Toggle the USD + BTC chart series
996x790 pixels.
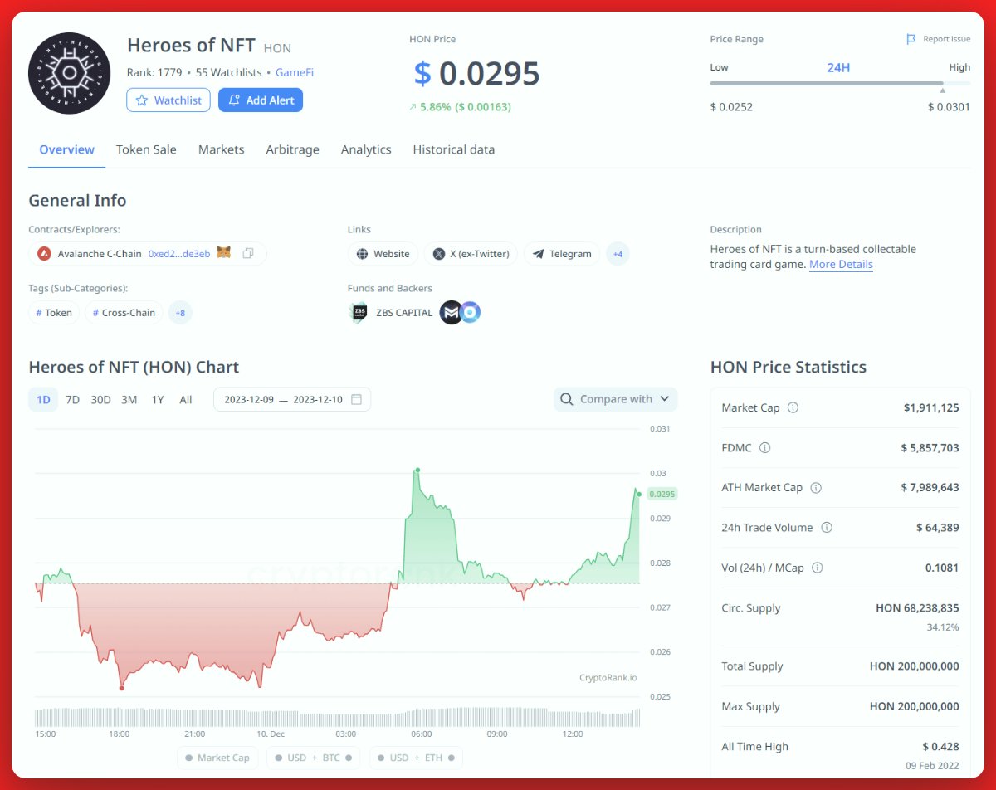(314, 758)
